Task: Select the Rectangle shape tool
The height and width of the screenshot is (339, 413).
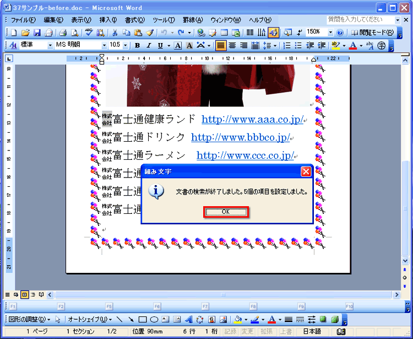Action: (x=143, y=320)
